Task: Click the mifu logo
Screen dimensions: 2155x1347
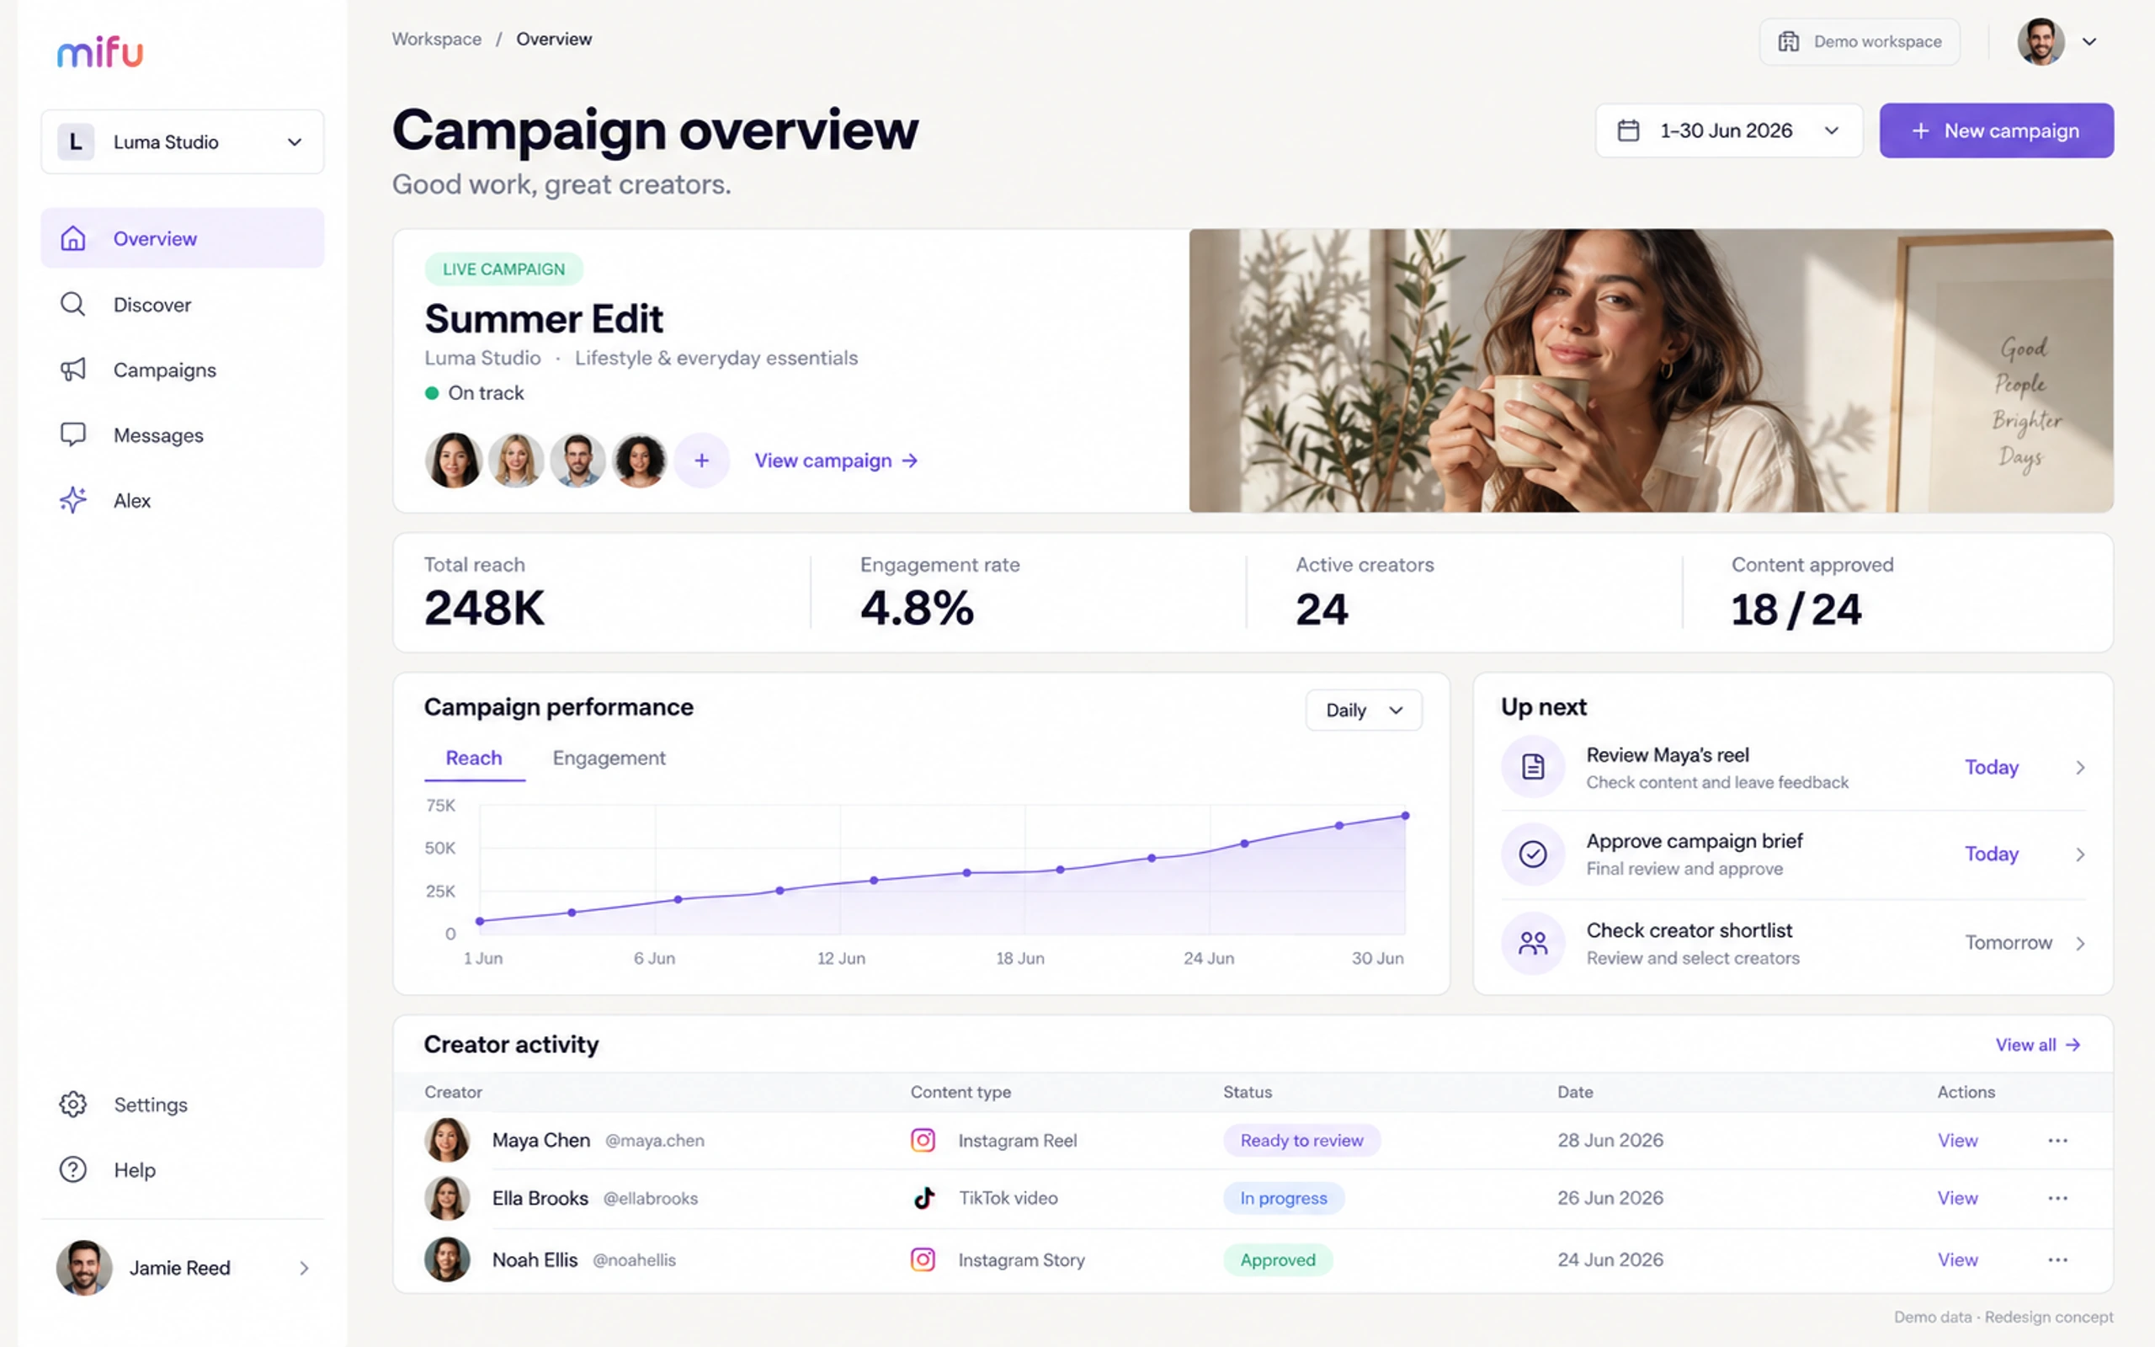Action: click(x=99, y=52)
